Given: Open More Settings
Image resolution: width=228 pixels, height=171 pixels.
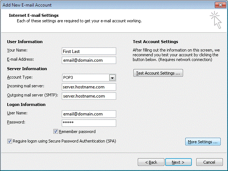Looking at the screenshot, I should tap(202, 142).
